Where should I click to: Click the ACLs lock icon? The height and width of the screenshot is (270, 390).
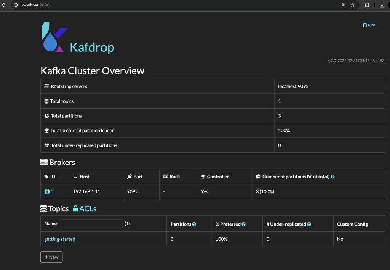(x=75, y=208)
